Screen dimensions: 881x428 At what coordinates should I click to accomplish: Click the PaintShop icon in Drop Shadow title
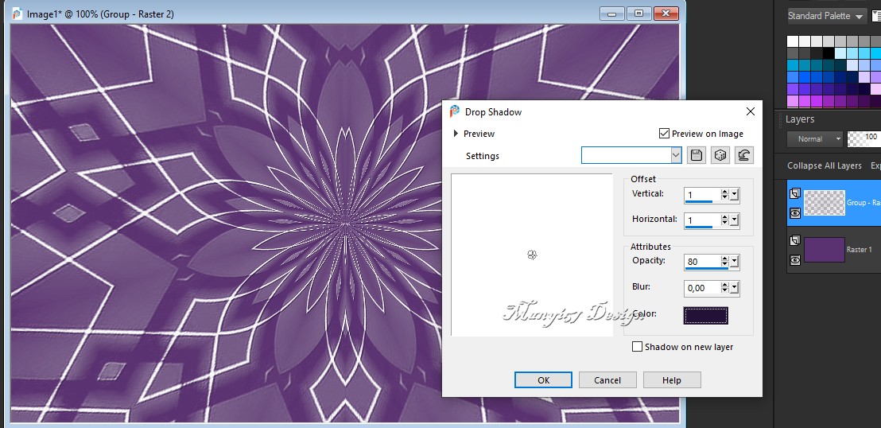(455, 111)
